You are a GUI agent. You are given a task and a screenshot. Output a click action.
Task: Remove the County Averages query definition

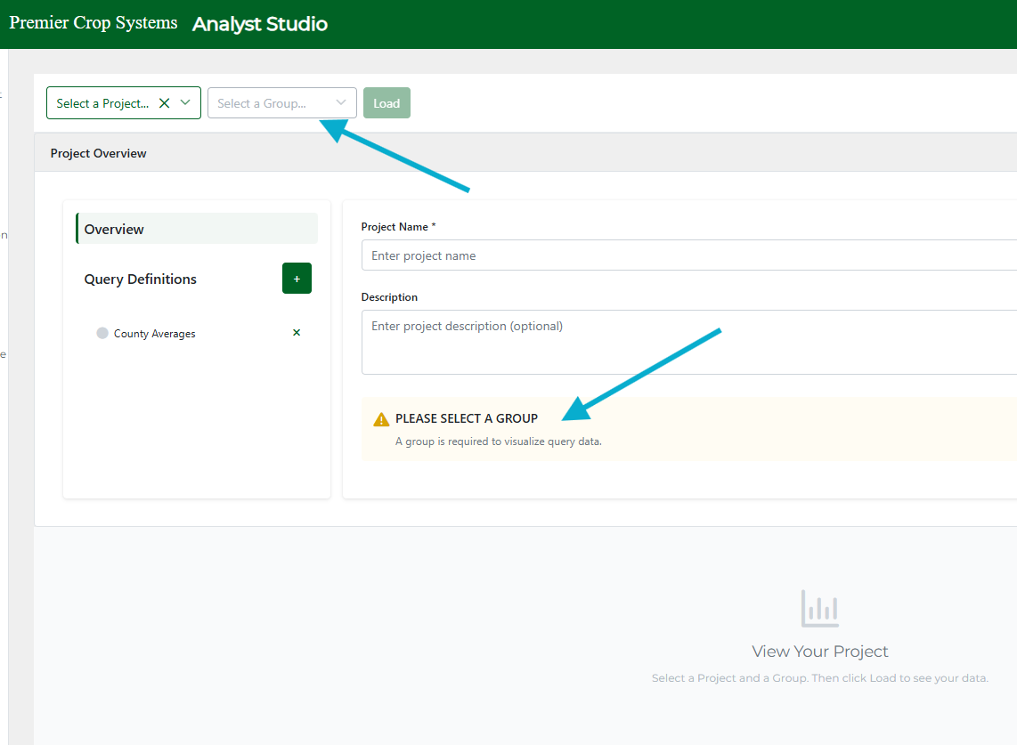click(297, 333)
